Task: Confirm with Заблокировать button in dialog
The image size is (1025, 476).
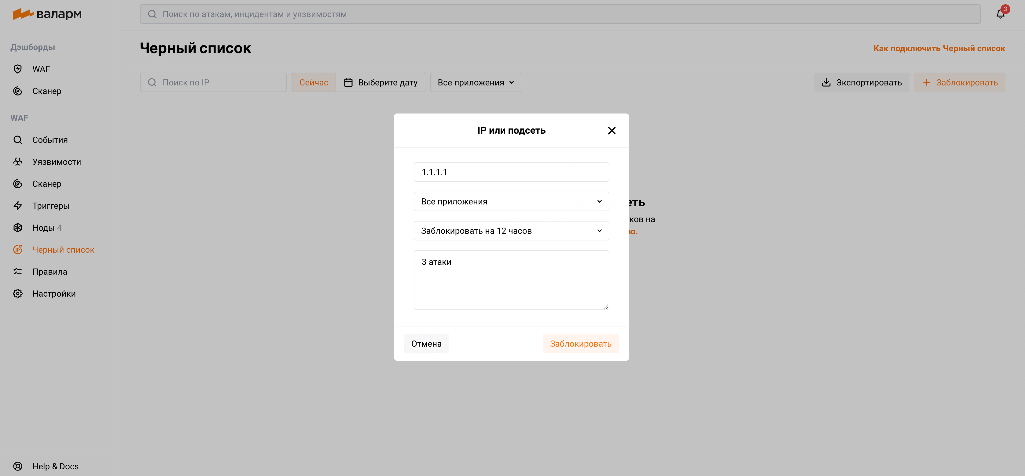Action: click(581, 344)
